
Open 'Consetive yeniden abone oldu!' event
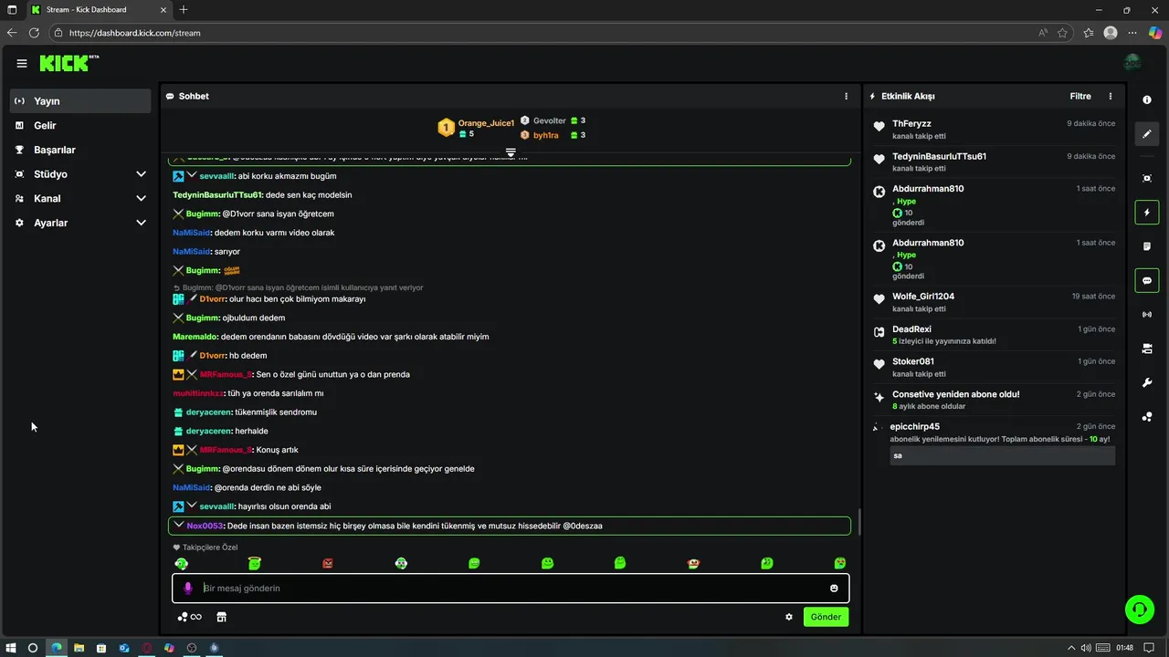(995, 400)
